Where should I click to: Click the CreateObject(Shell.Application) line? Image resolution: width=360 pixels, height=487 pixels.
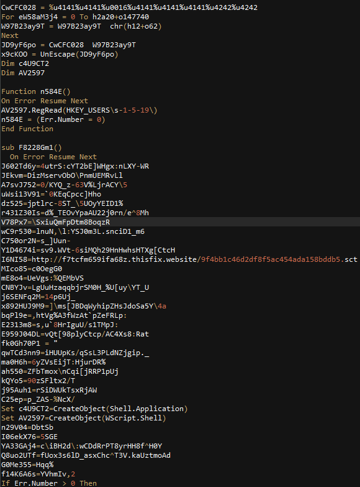(94, 409)
